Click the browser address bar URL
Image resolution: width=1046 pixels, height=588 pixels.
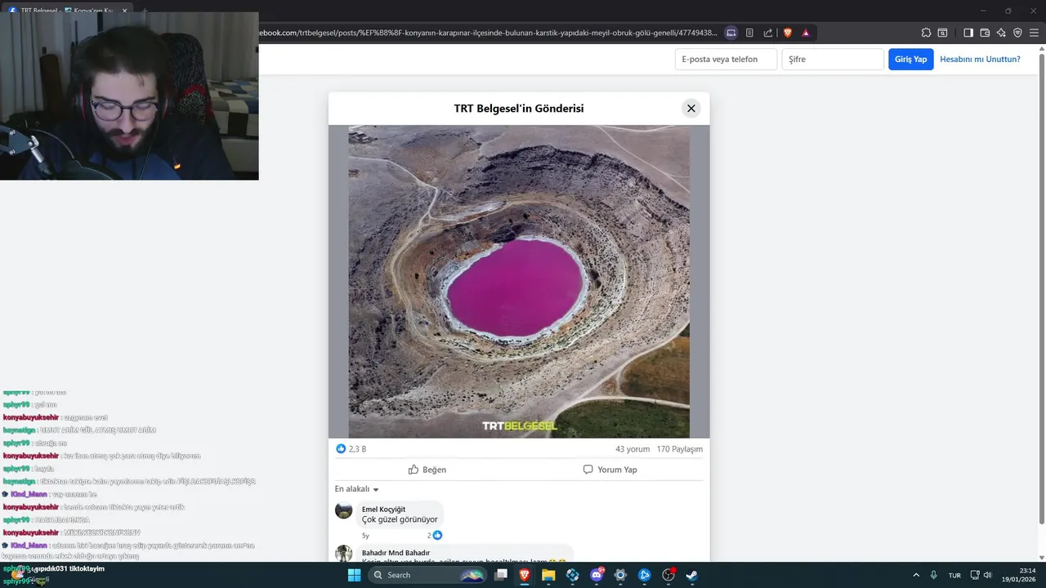488,33
